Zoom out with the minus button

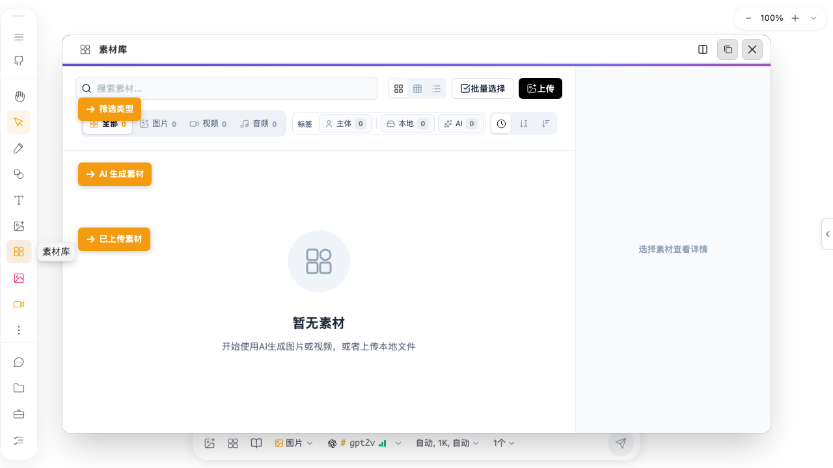(748, 18)
